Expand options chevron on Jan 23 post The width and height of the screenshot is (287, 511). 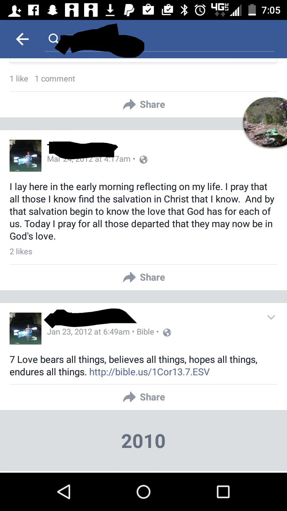click(x=271, y=317)
